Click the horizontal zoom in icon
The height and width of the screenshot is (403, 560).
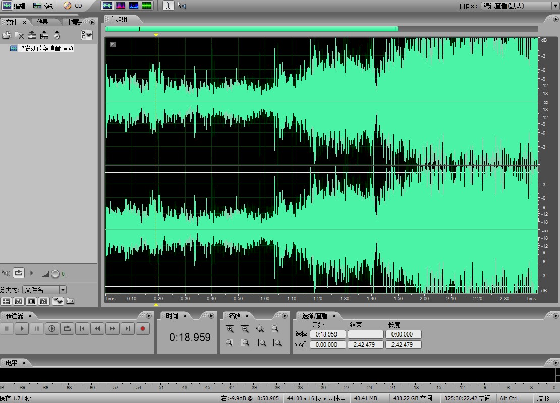(x=230, y=329)
